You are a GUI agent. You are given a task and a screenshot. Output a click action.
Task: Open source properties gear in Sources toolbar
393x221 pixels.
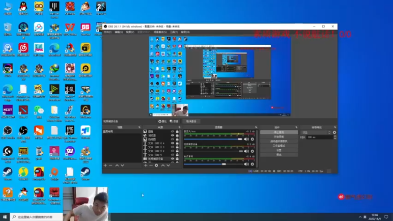pos(156,166)
